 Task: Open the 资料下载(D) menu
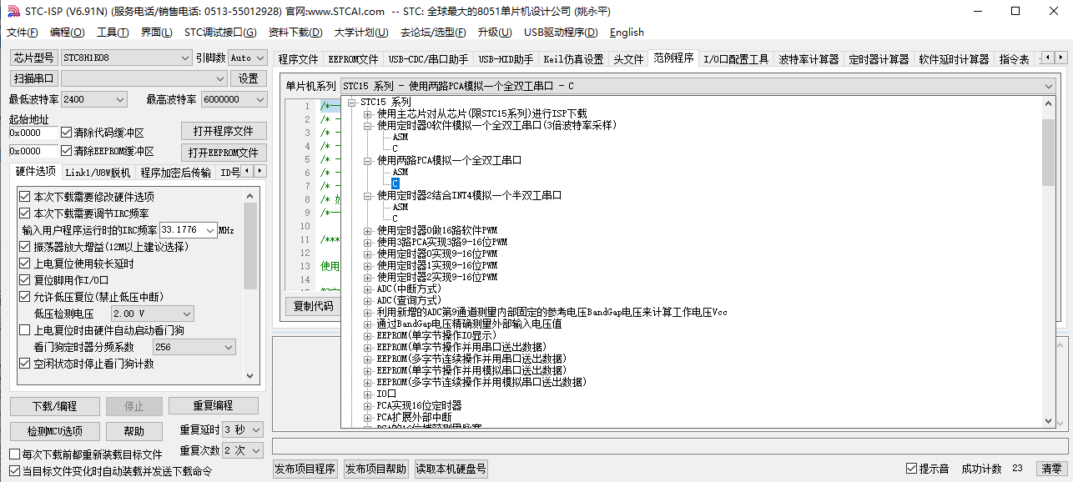click(x=295, y=33)
